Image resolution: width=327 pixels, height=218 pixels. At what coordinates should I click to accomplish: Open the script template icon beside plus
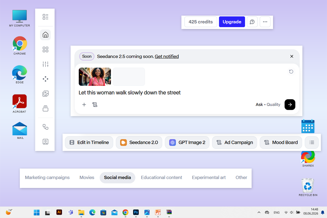[95, 105]
